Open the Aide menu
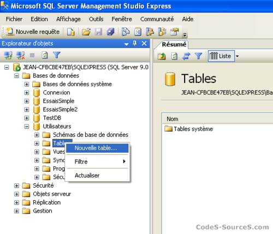 [x=188, y=19]
